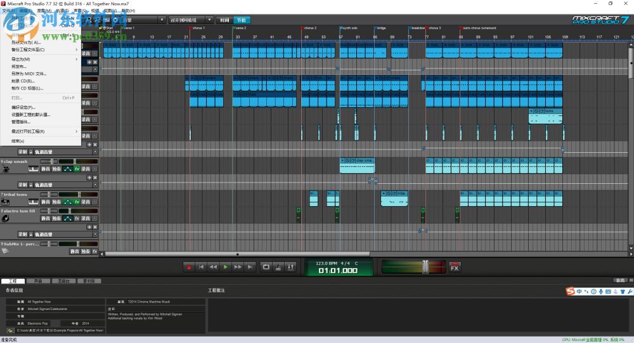Click the red Record button in transport

click(x=189, y=267)
